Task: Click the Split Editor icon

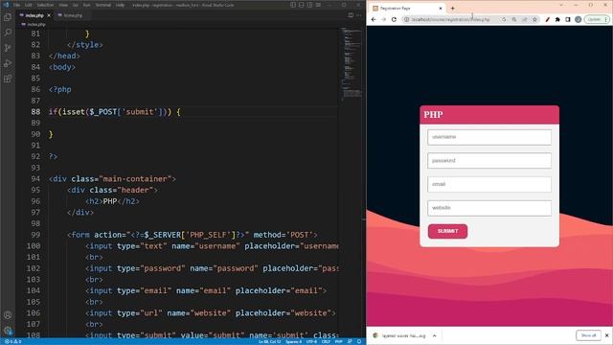Action: coord(351,15)
